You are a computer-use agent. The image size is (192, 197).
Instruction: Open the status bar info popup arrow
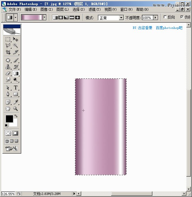pyautogui.click(x=74, y=193)
